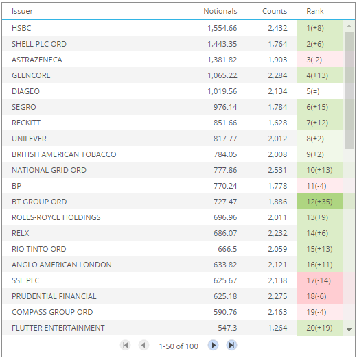Click the 1,264 count cell
Viewport: 357px width, 360px height.
click(x=277, y=328)
